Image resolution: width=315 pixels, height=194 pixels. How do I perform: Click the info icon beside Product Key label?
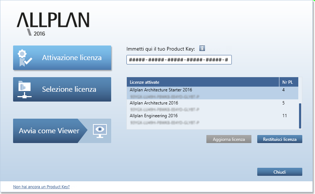tap(202, 48)
